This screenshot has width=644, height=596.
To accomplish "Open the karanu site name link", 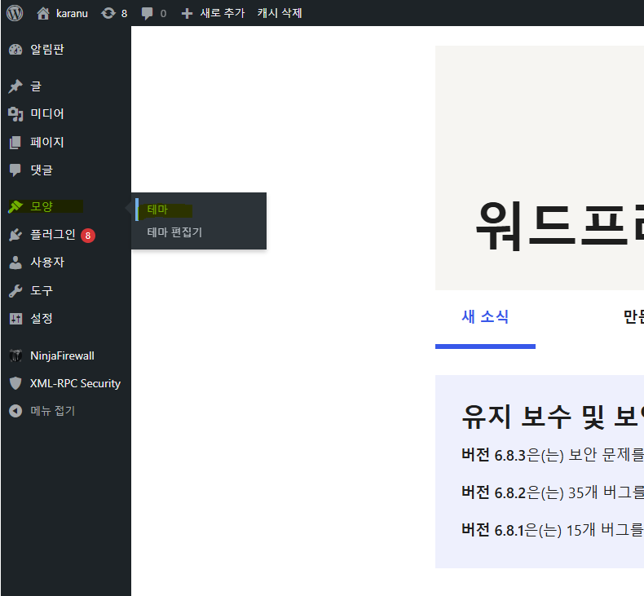I will (x=72, y=14).
